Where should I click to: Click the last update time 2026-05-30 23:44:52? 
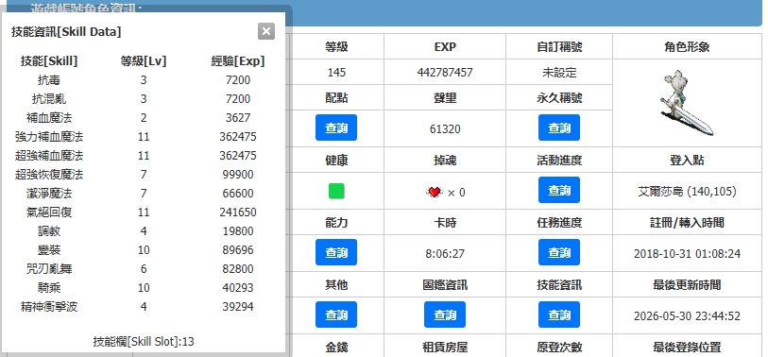(x=687, y=315)
